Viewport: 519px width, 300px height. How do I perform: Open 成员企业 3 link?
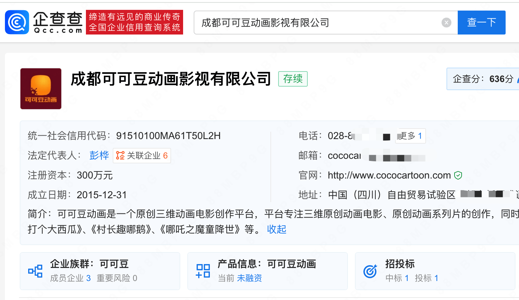[70, 278]
